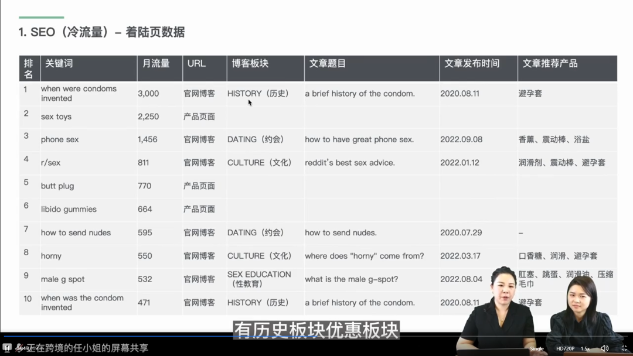
Task: Click the title 'reddit's best sex advice.'
Action: [349, 163]
